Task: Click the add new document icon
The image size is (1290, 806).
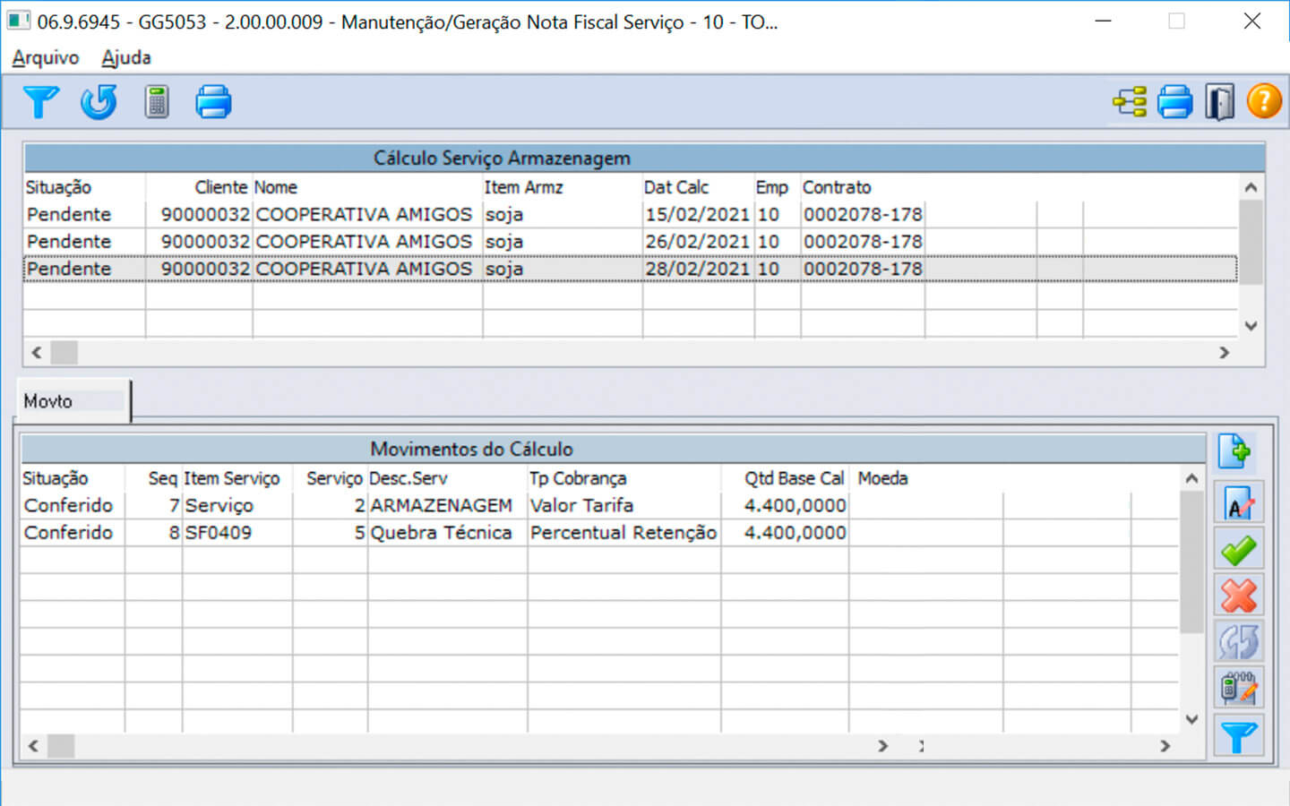Action: [x=1237, y=451]
